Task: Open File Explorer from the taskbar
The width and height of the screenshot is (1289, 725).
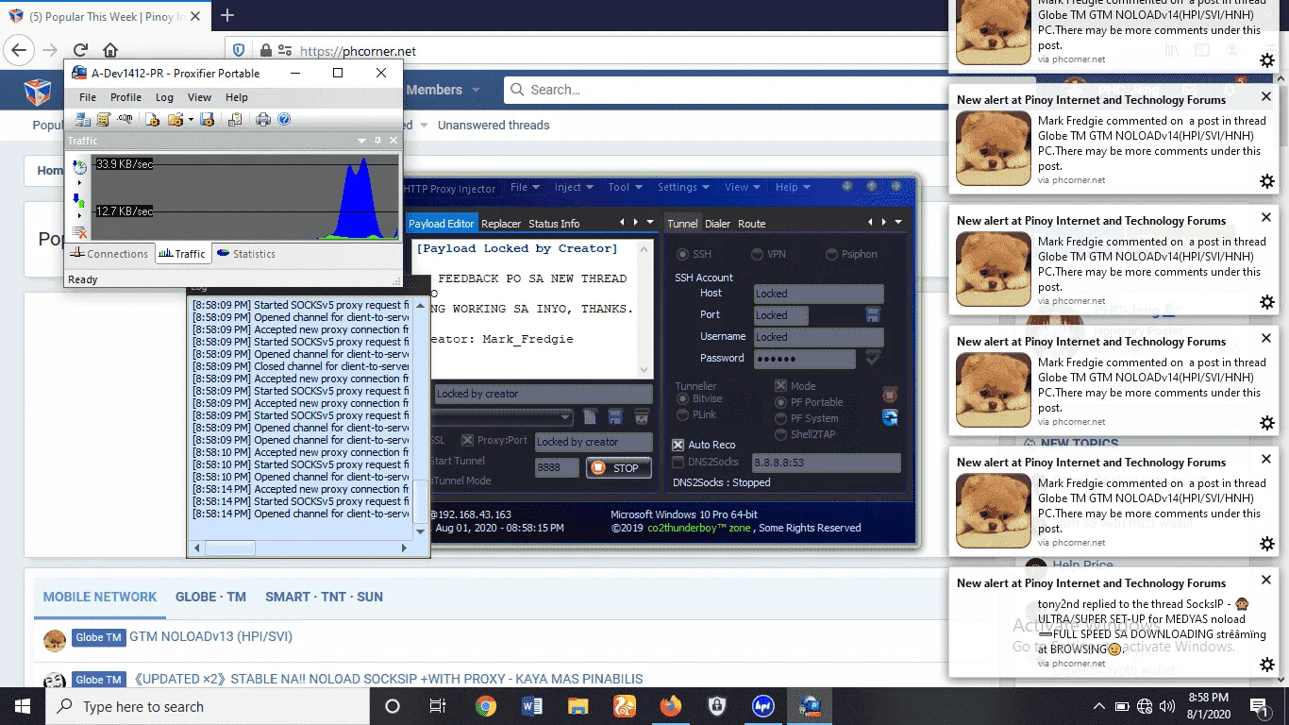Action: 578,706
